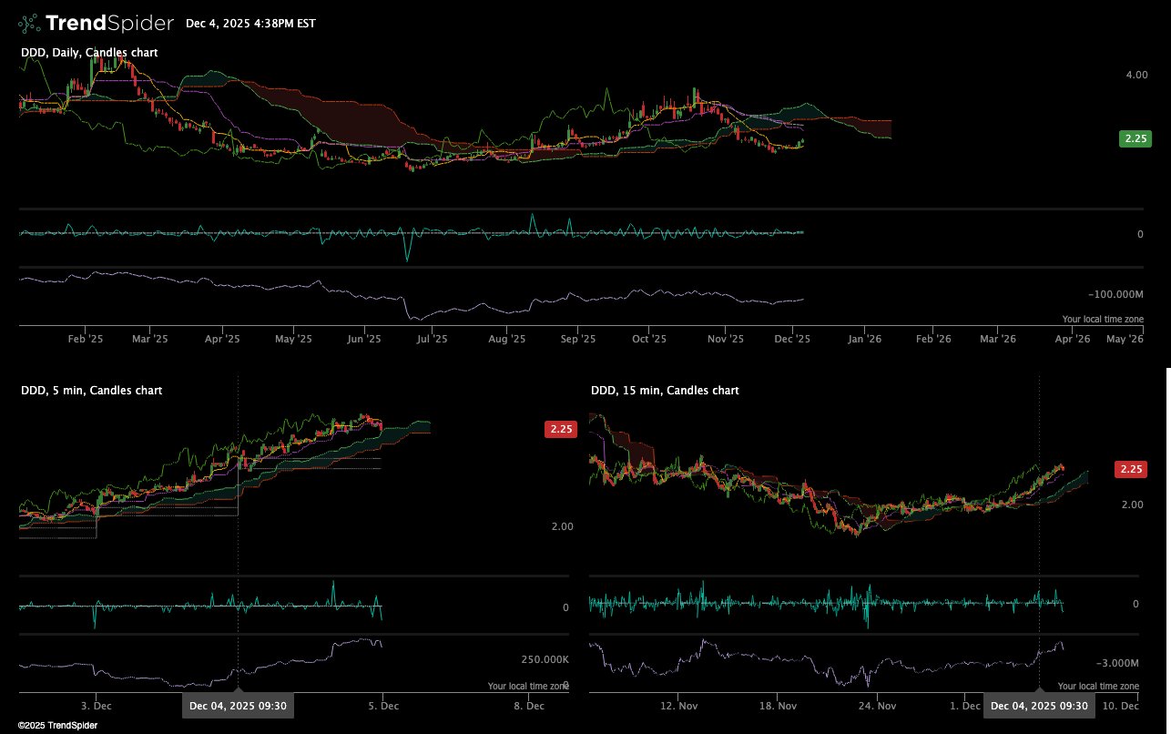The height and width of the screenshot is (734, 1171).
Task: Click the May '26 date label
Action: point(1125,339)
